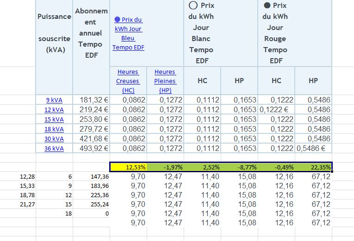Image resolution: width=354 pixels, height=241 pixels.
Task: Select the Abonnement annuel Tempo EDF header cell
Action: pyautogui.click(x=91, y=47)
